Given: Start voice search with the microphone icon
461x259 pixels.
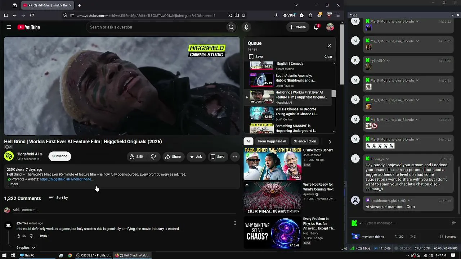Looking at the screenshot, I should (246, 27).
